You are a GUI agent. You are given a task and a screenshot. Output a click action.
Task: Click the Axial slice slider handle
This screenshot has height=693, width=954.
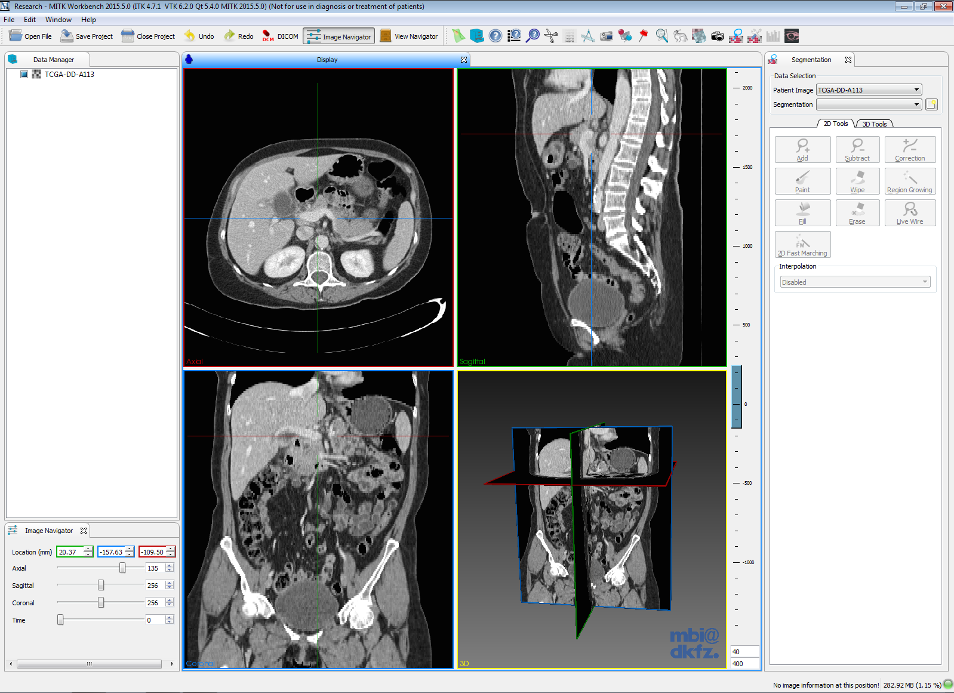tap(122, 568)
